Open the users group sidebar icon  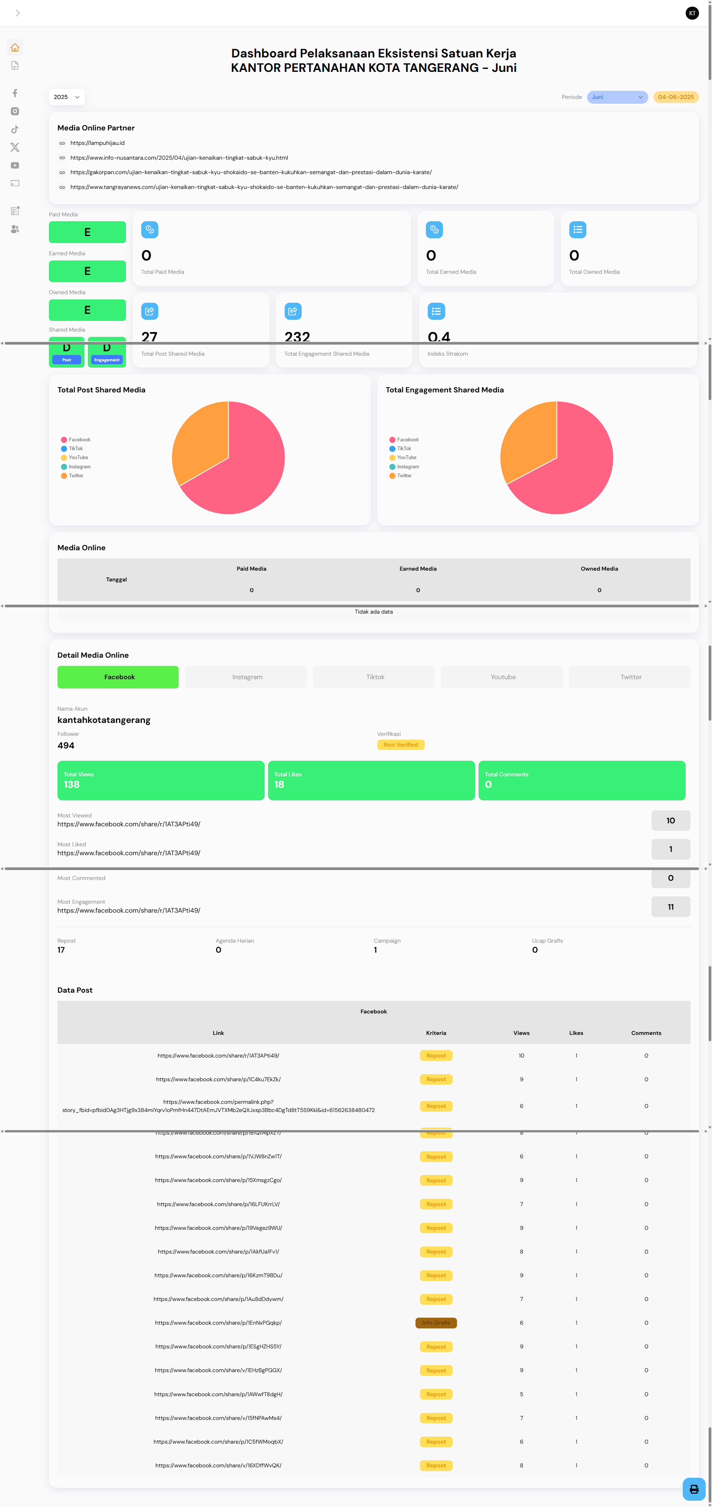pyautogui.click(x=15, y=229)
